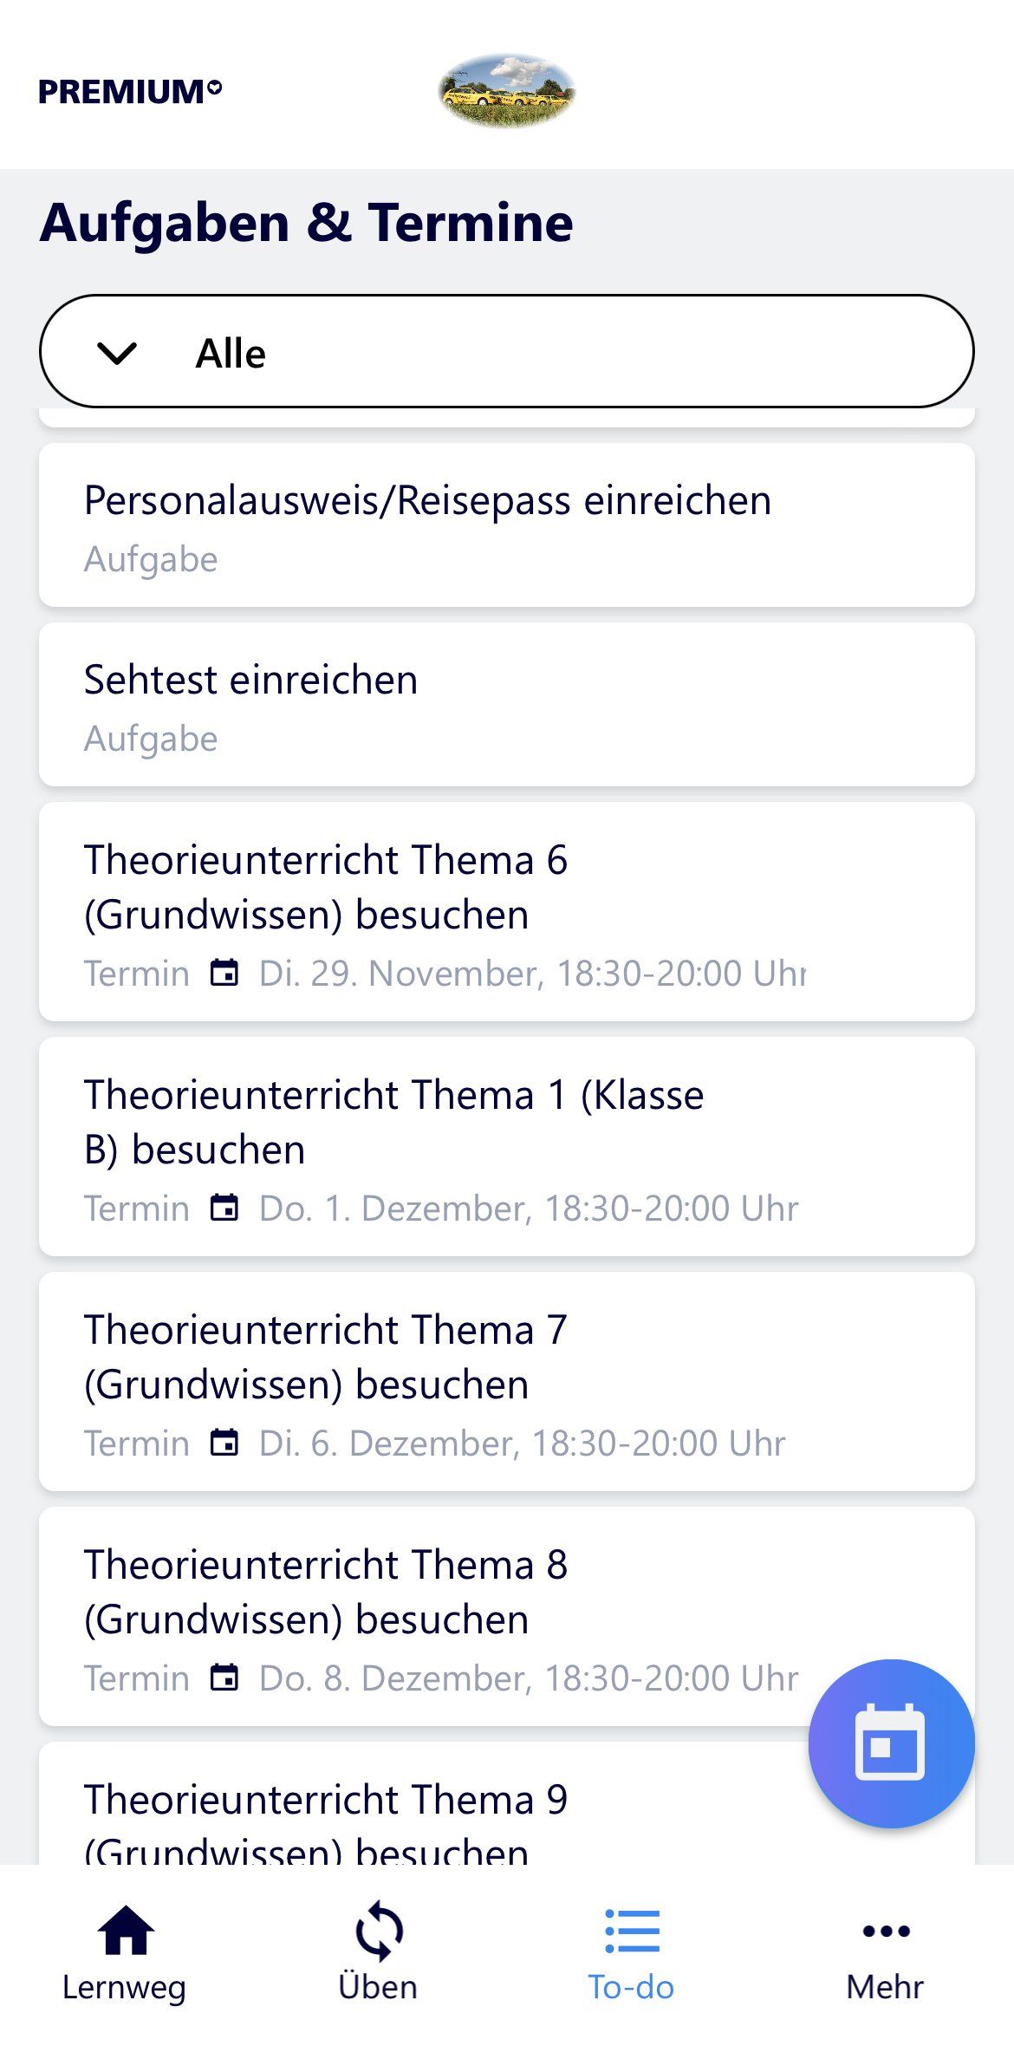Click the chevron arrow next to Alle
This screenshot has height=2046, width=1014.
(117, 353)
